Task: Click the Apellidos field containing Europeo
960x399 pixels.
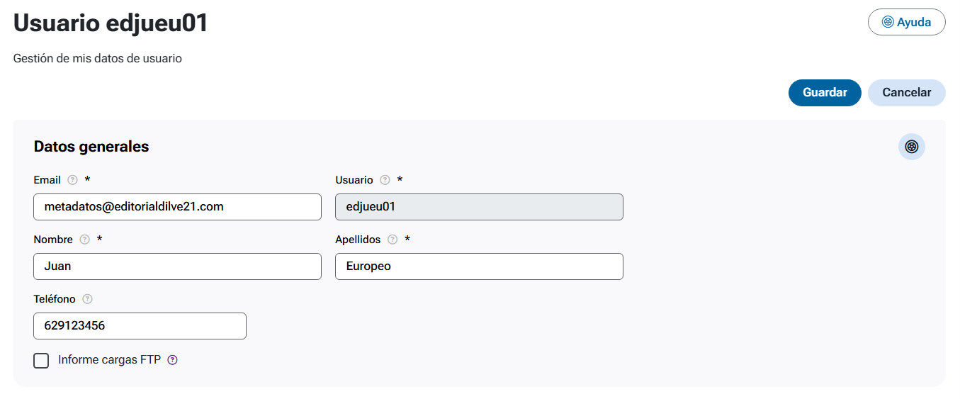Action: [x=479, y=266]
